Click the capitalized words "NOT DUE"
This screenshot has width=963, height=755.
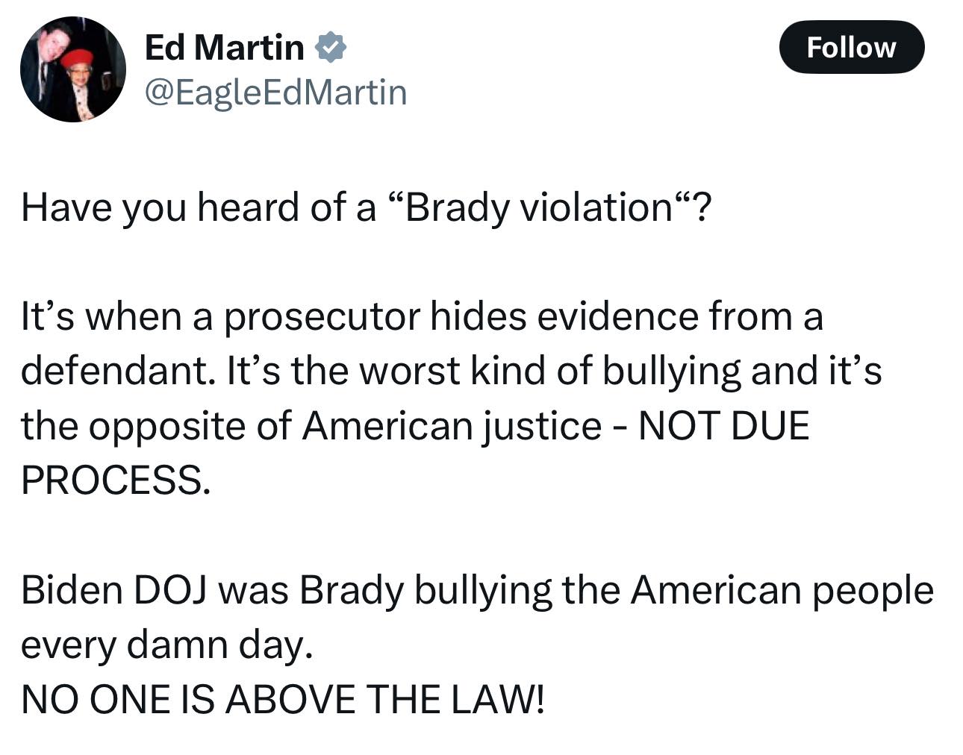723,426
